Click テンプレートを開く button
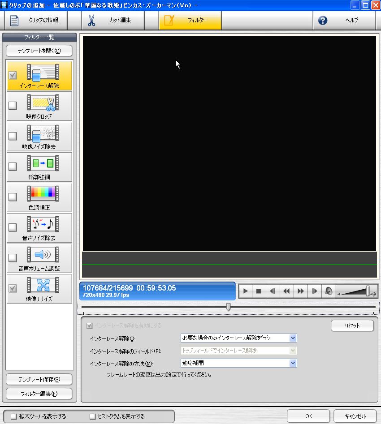This screenshot has width=381, height=424. 39,51
